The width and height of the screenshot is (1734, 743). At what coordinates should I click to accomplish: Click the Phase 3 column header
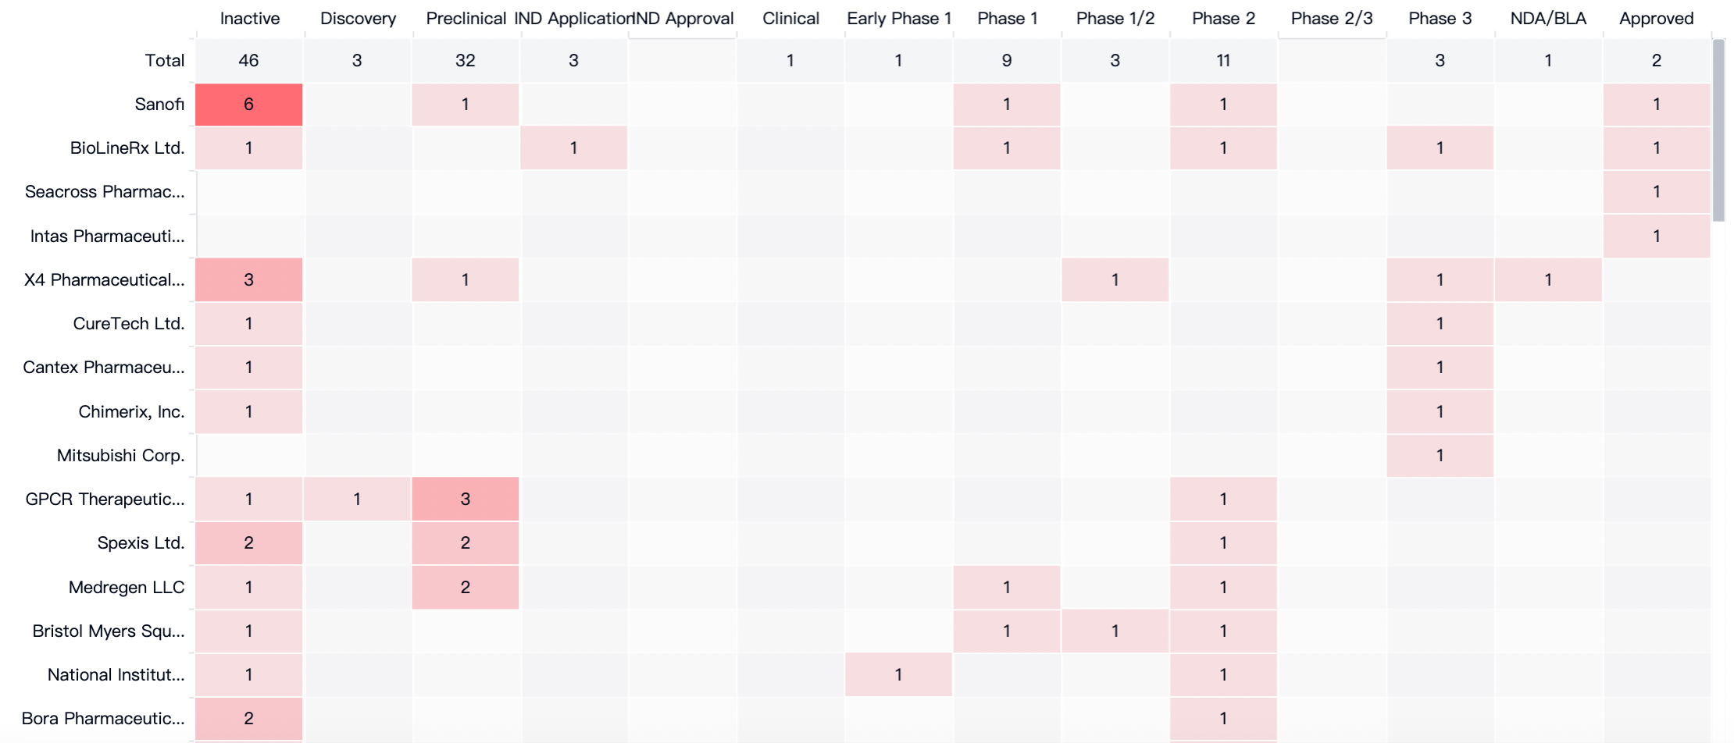(1440, 18)
